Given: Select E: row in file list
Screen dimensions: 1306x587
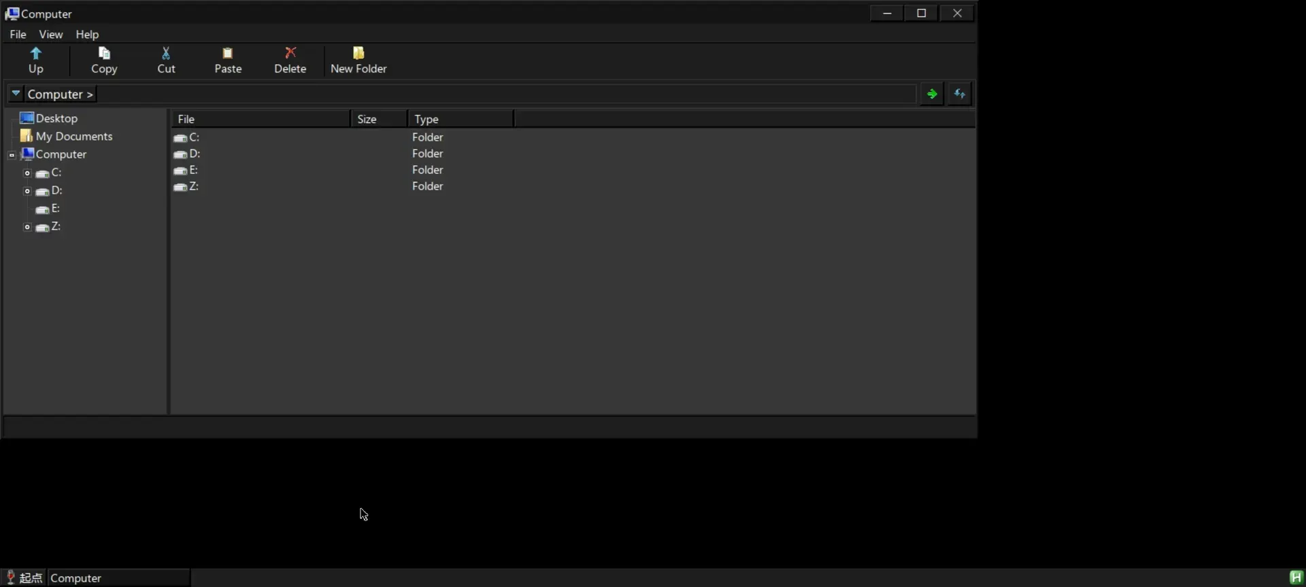Looking at the screenshot, I should click(573, 170).
